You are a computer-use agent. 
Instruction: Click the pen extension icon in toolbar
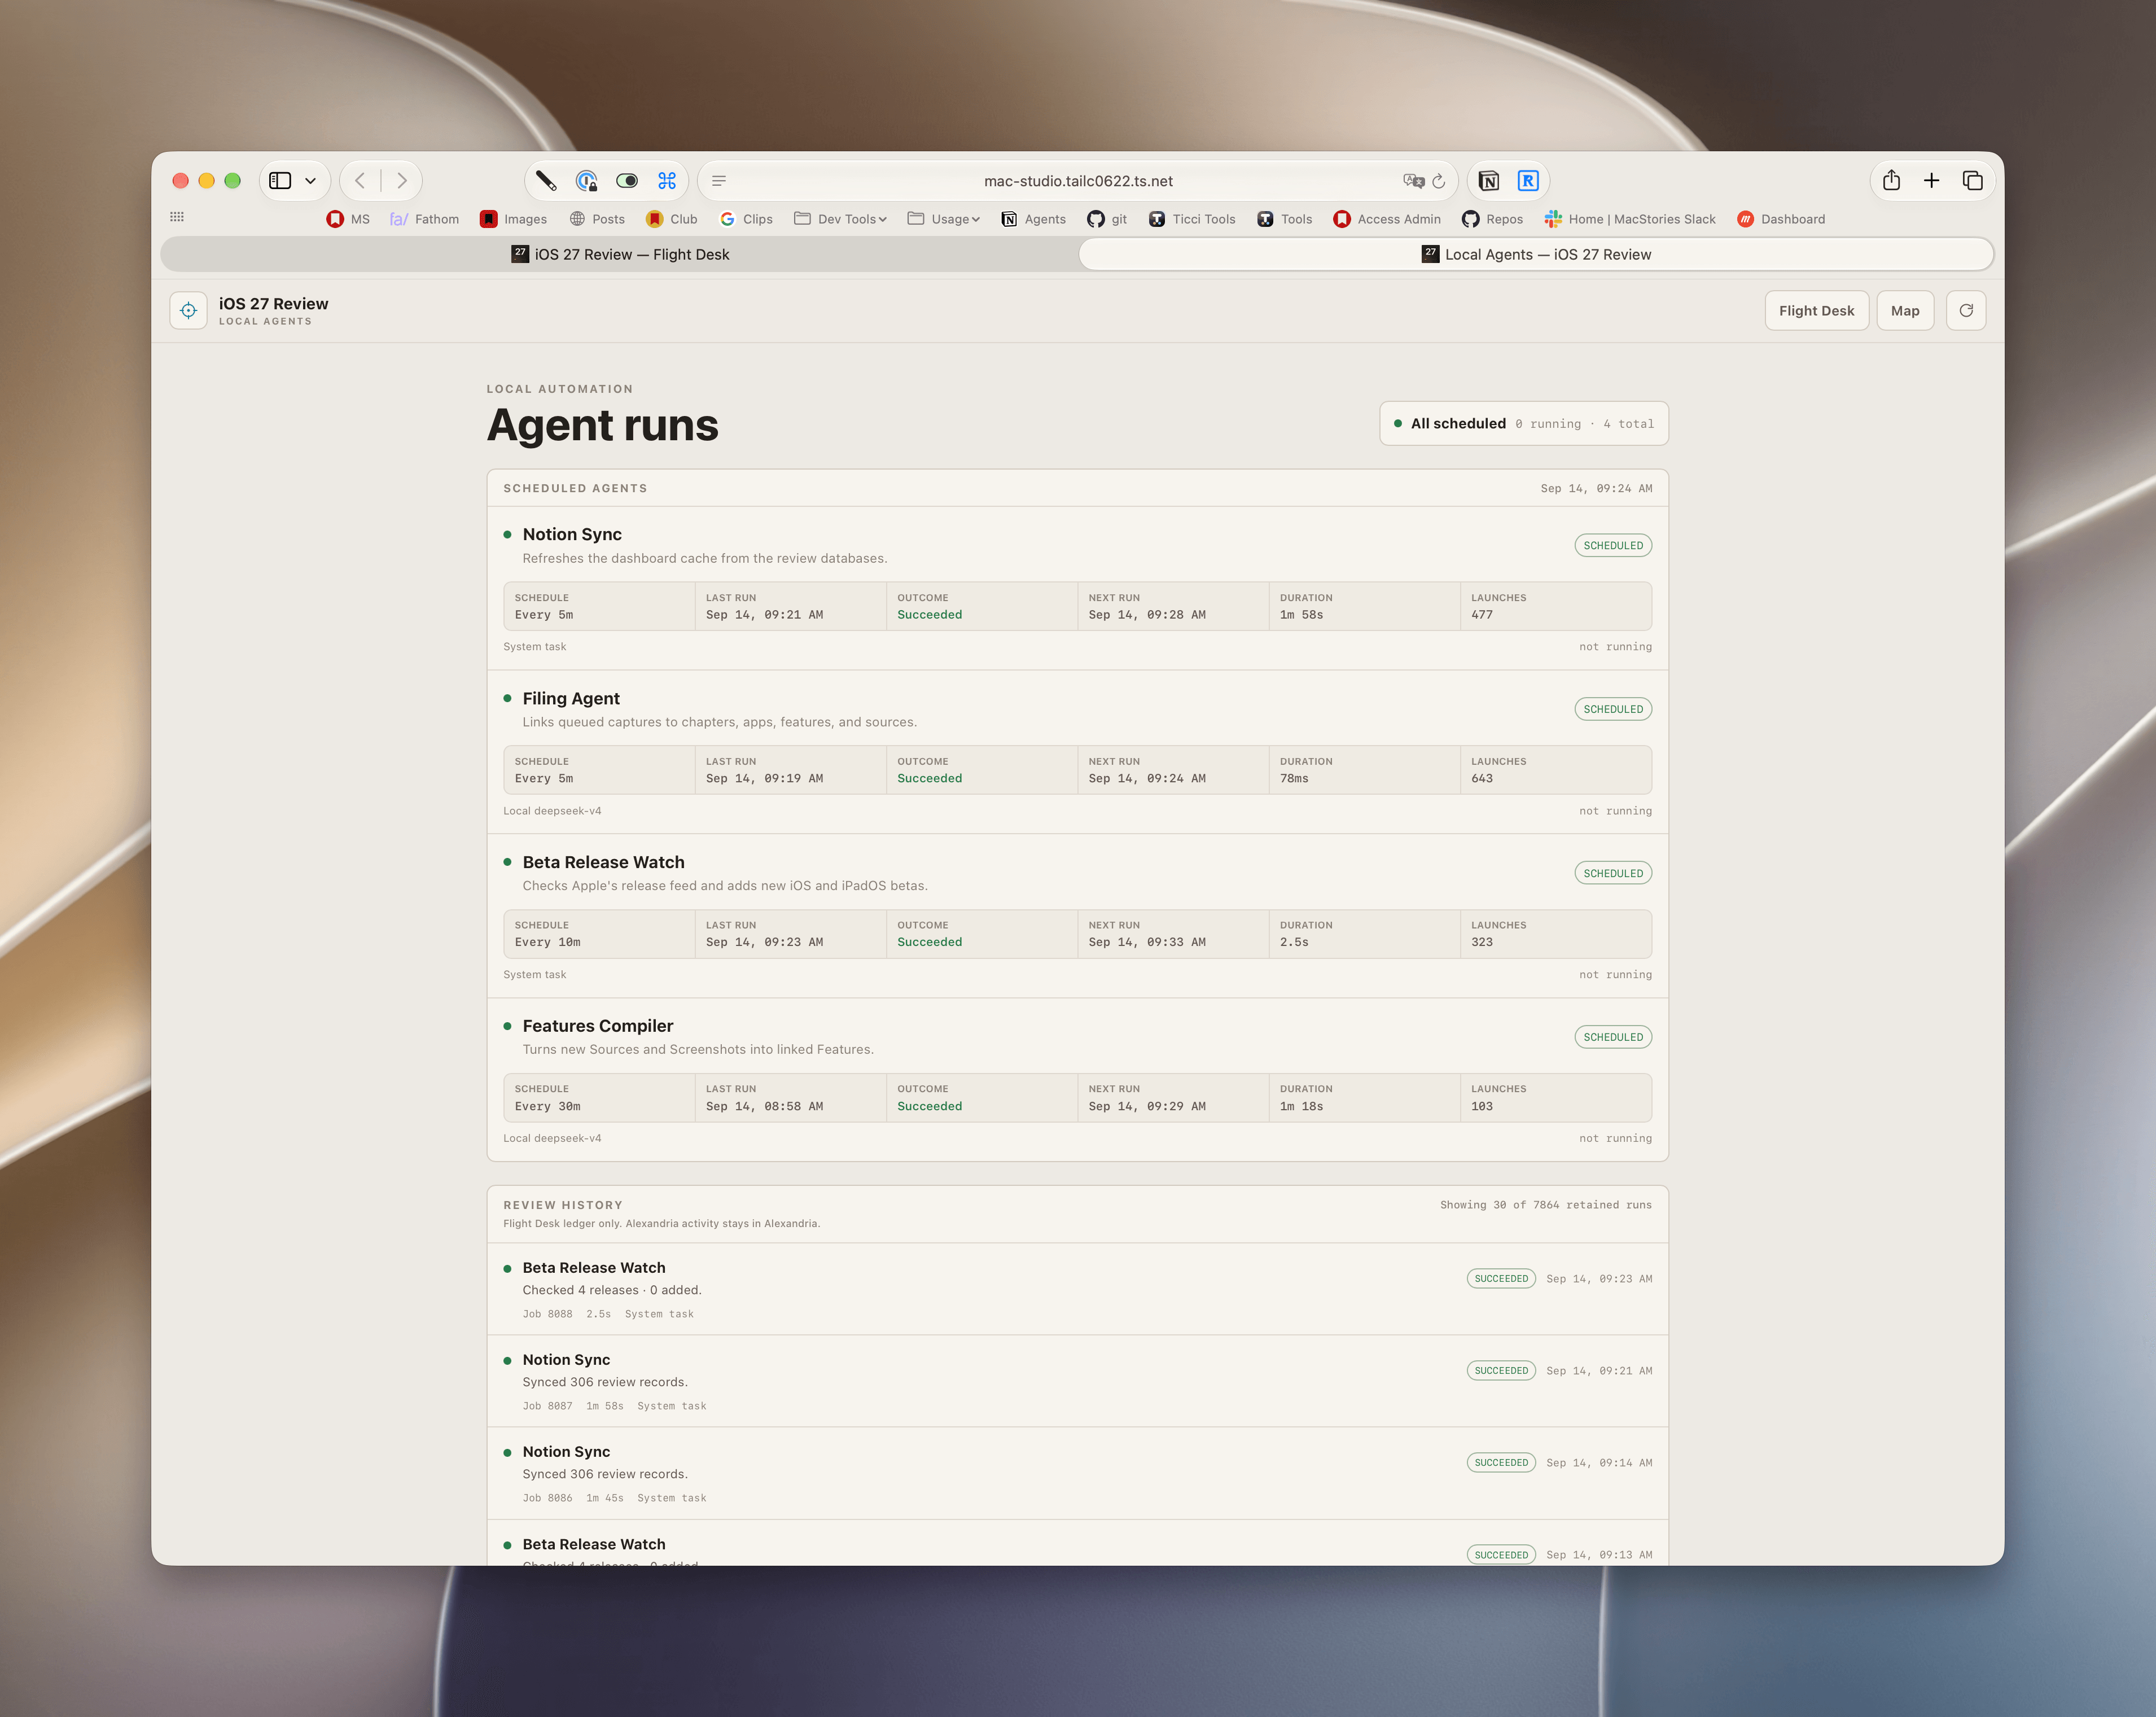pos(546,181)
